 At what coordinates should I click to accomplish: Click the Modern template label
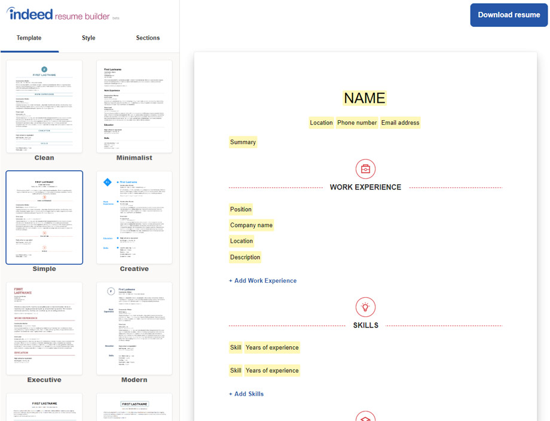point(135,380)
